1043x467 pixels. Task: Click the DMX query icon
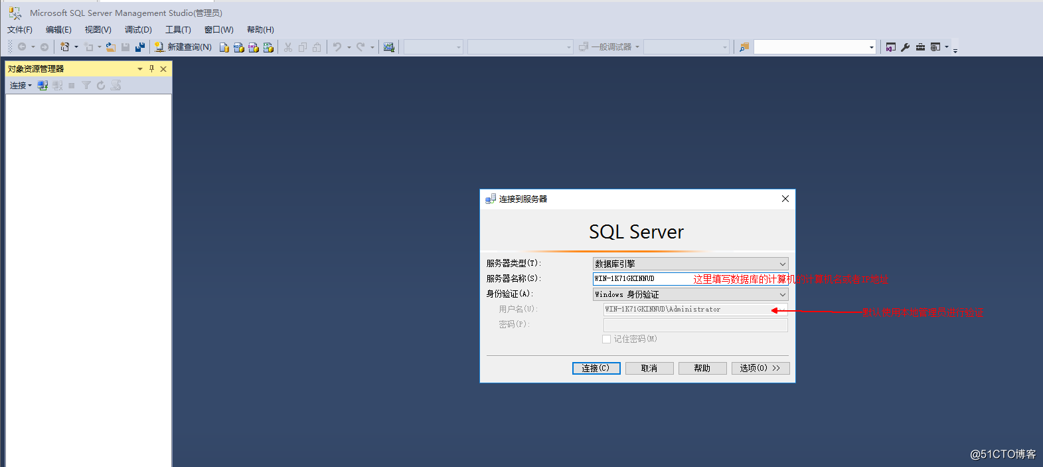(x=254, y=47)
